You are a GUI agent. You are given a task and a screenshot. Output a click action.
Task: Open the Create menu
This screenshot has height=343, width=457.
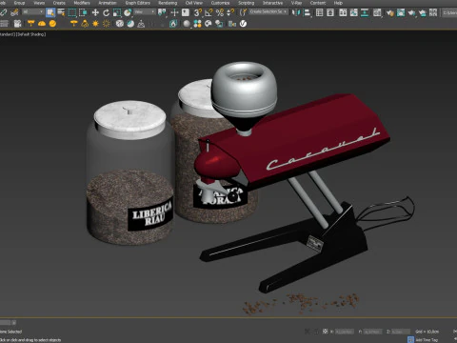[59, 3]
